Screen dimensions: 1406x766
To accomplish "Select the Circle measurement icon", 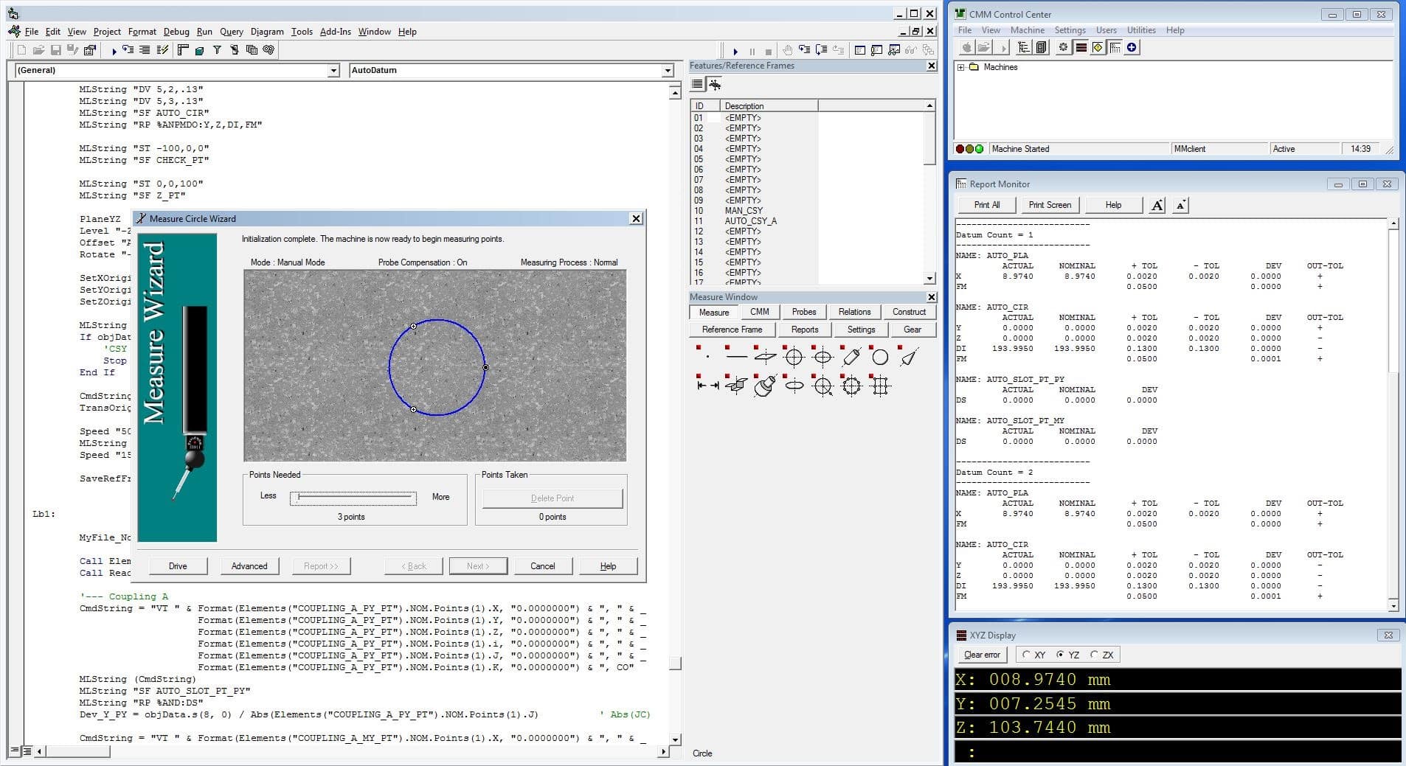I will click(x=794, y=356).
